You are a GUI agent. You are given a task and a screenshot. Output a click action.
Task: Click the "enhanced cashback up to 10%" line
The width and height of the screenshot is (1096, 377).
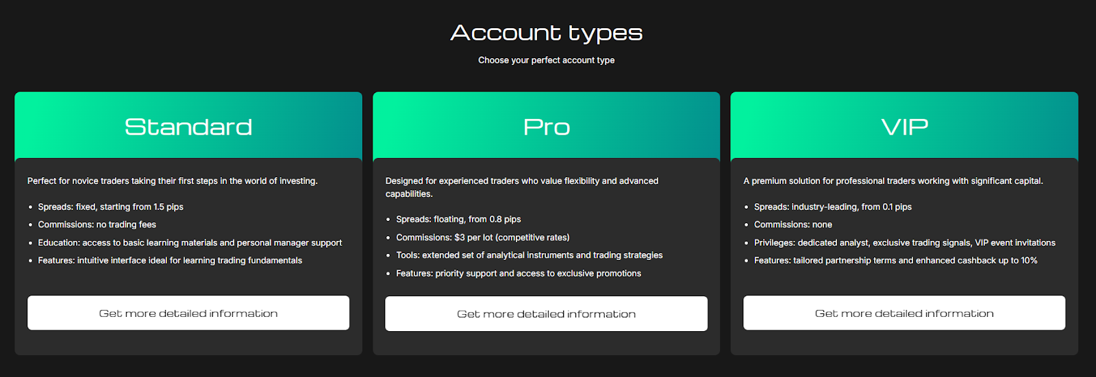pyautogui.click(x=895, y=261)
